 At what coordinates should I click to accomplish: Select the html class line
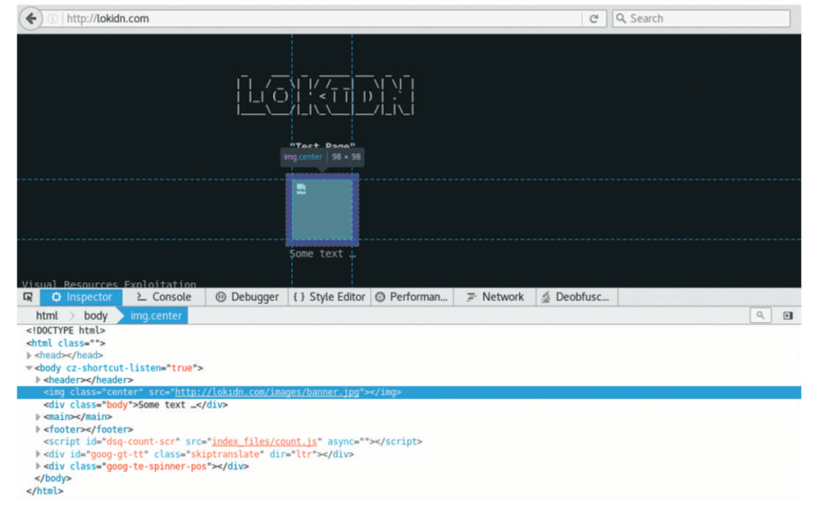tap(66, 343)
